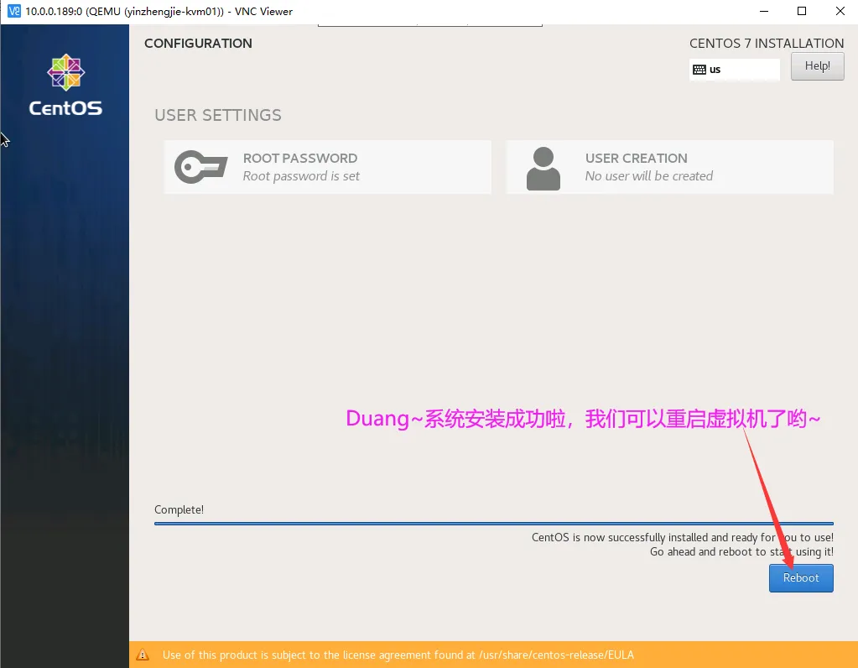858x668 pixels.
Task: Maximize the VNC Viewer window
Action: click(802, 11)
